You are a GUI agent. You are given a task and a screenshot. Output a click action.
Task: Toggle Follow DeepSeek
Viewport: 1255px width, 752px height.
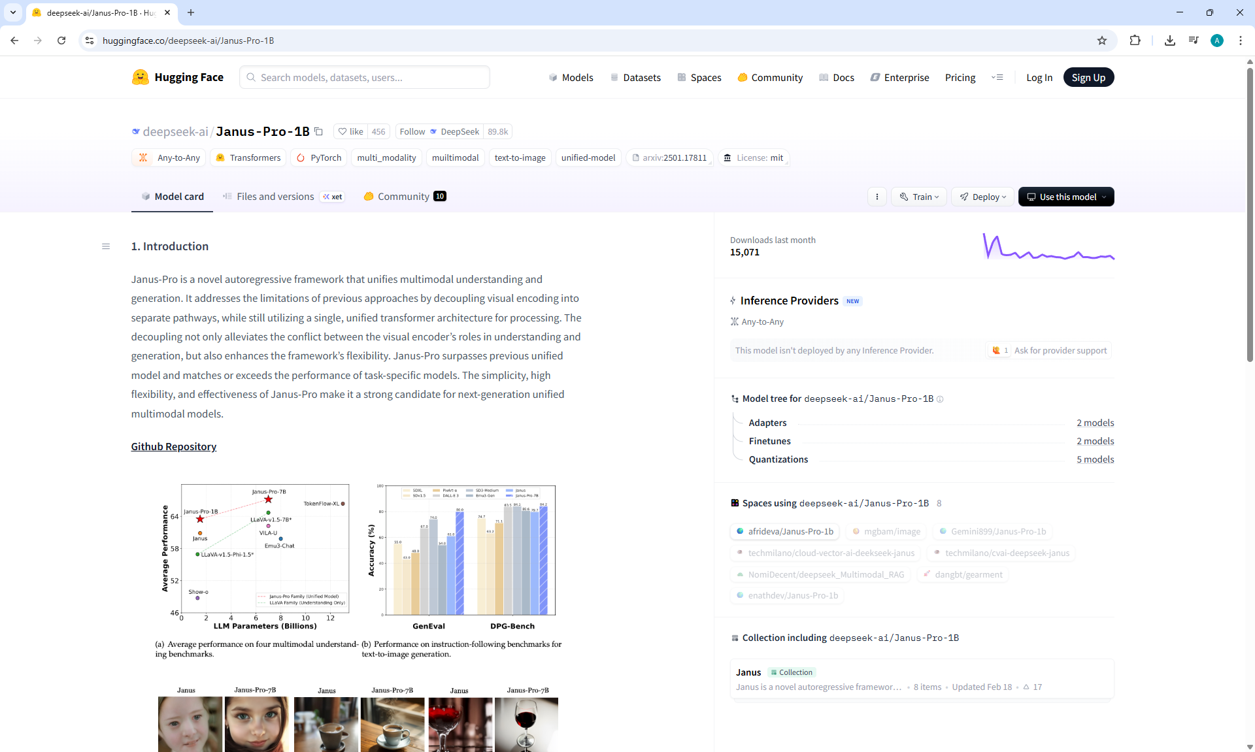point(412,131)
